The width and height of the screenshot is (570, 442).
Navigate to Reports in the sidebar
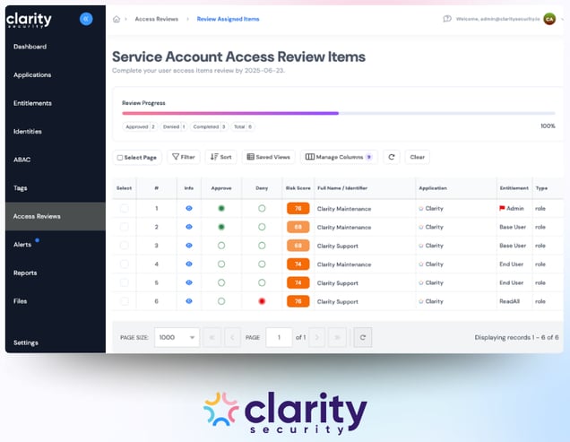click(x=25, y=273)
